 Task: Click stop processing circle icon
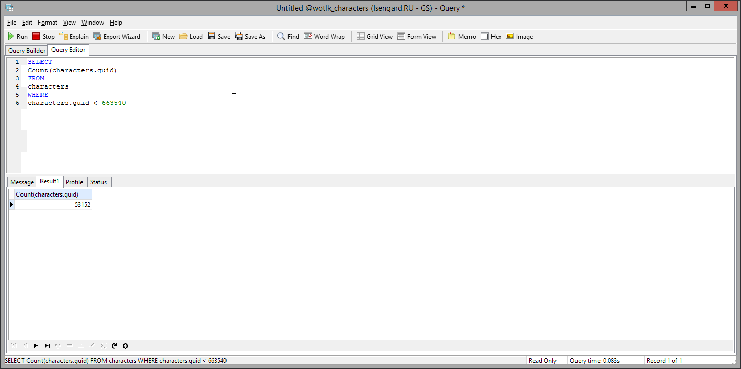[x=125, y=346]
